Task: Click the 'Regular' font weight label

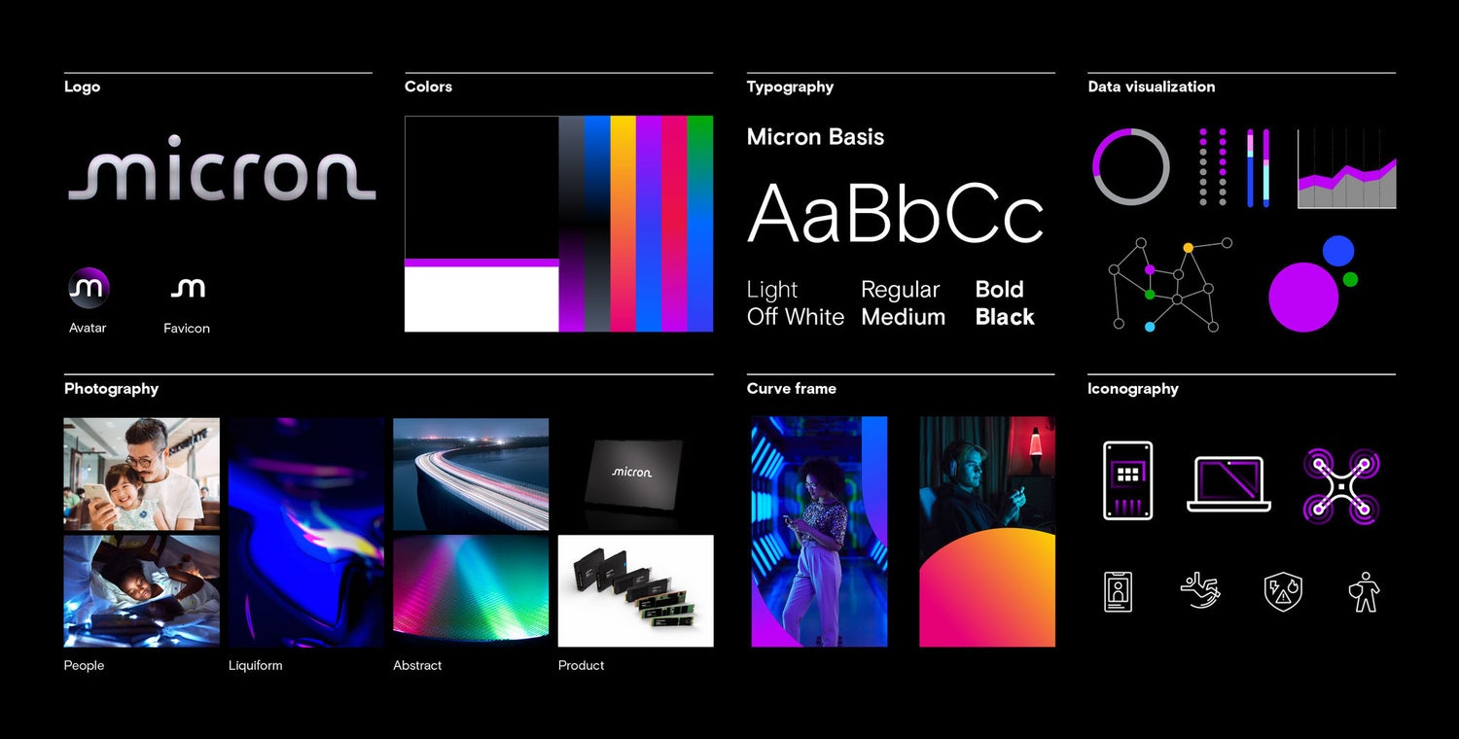Action: pos(901,290)
